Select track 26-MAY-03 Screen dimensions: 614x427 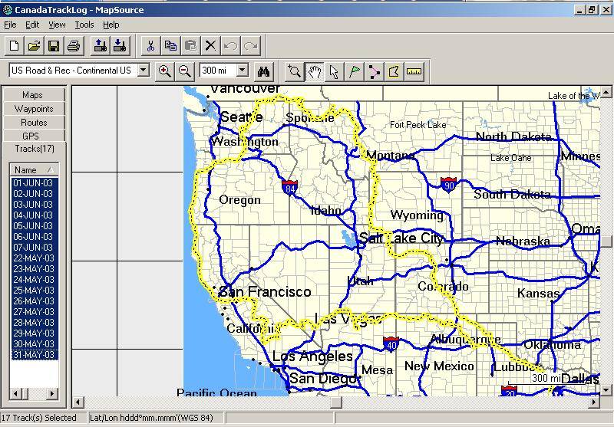coord(35,301)
